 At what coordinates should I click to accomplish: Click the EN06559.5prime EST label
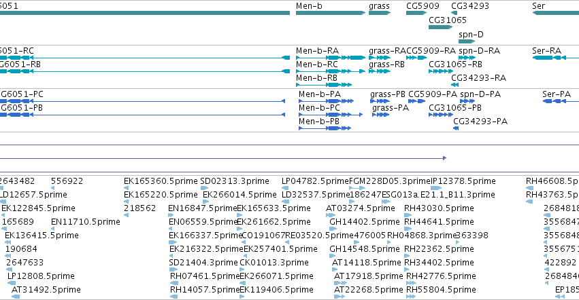tap(202, 222)
